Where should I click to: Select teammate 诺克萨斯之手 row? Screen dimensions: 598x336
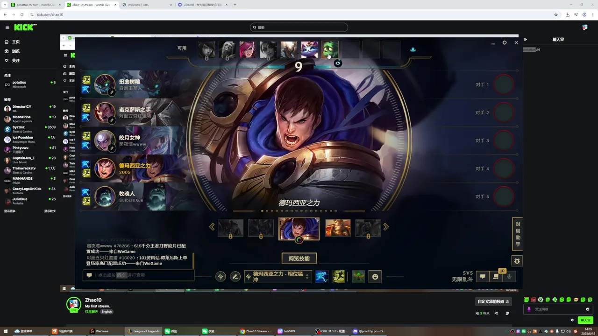[x=133, y=112]
